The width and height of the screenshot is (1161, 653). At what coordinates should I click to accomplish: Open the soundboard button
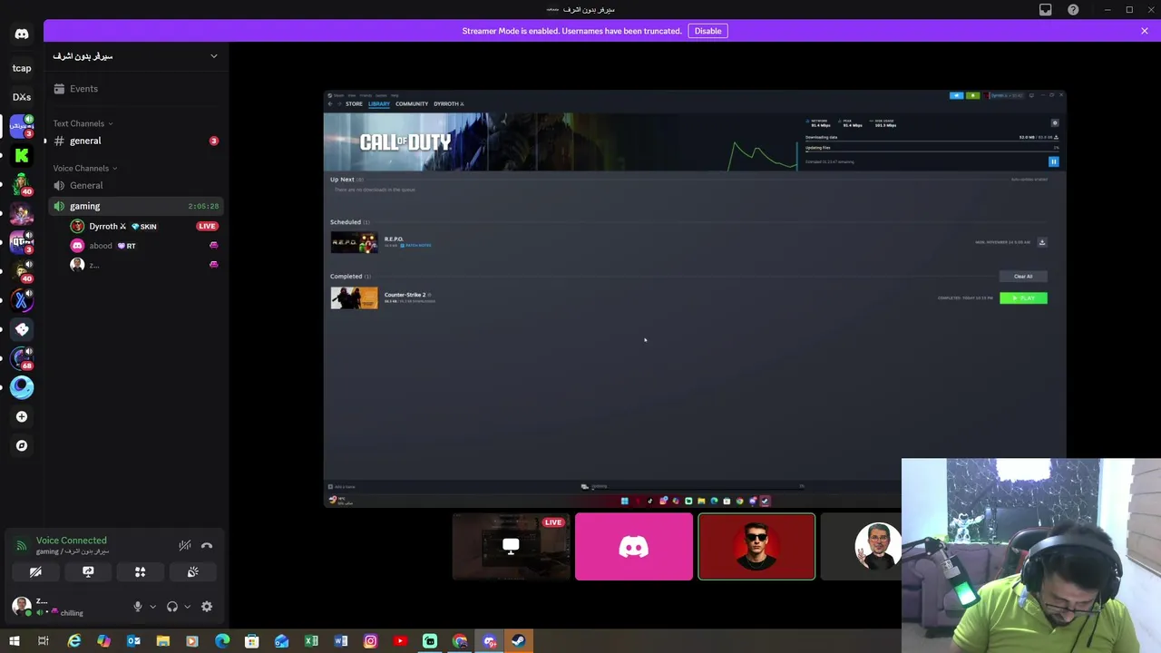tap(192, 572)
